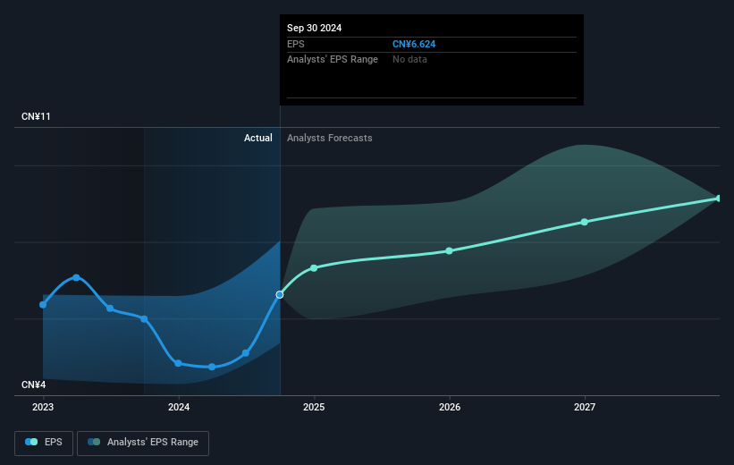Select the 2026 forecast data point
The width and height of the screenshot is (734, 465).
point(449,251)
